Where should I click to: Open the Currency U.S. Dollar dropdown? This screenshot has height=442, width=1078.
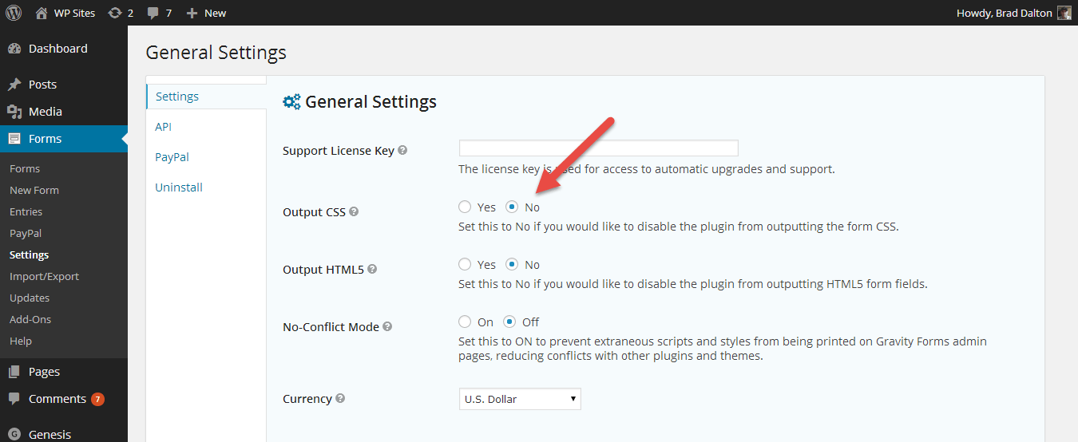[x=520, y=399]
